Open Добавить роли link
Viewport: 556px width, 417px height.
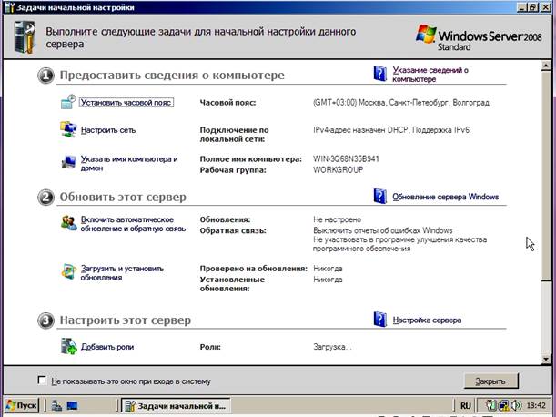coord(107,347)
